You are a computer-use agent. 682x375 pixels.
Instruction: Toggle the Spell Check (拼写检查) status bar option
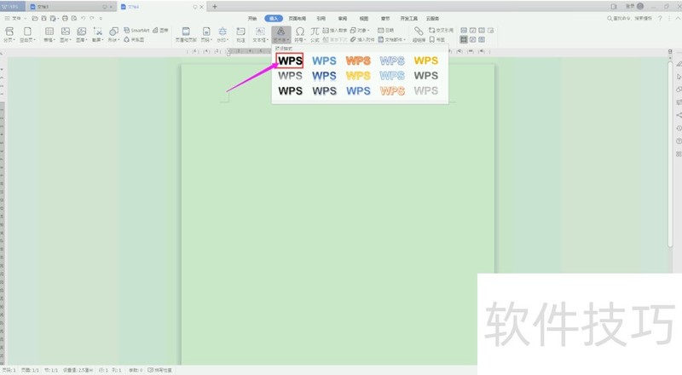pyautogui.click(x=159, y=370)
